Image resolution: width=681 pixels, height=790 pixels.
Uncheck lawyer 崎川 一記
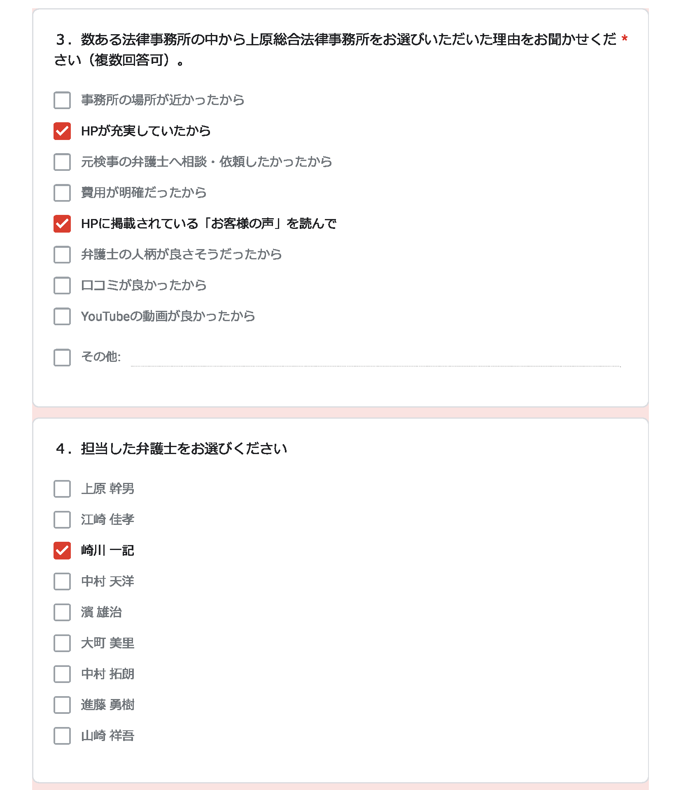click(62, 550)
